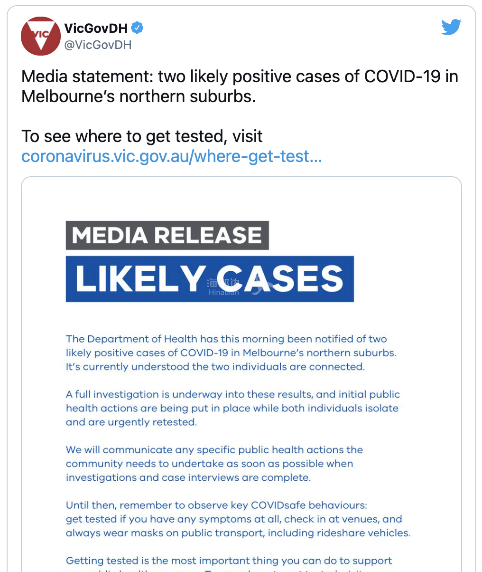Click the line mentioning rideshare vehicles

tap(238, 533)
